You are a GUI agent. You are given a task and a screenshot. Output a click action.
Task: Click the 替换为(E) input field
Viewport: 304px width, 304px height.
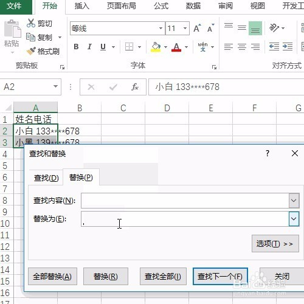(x=185, y=219)
